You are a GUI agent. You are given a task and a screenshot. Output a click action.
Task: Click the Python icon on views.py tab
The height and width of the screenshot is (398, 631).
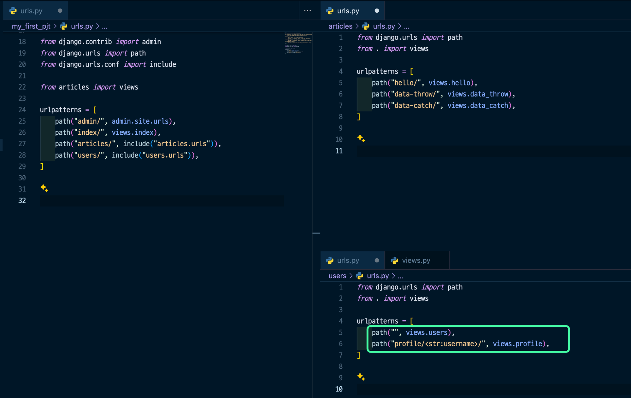pos(394,260)
